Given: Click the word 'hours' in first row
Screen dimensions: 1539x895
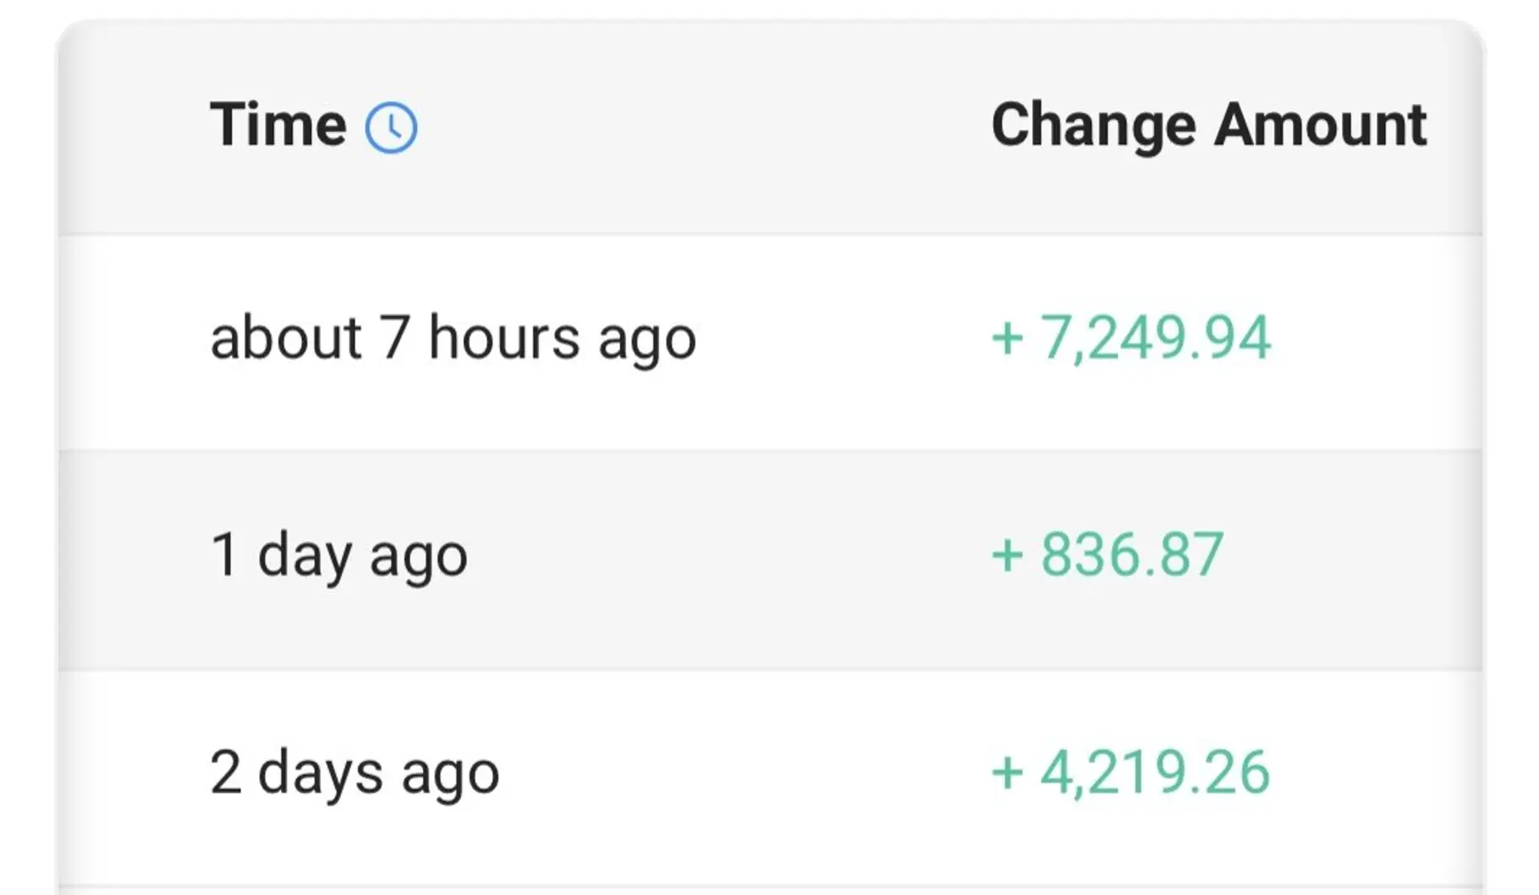Looking at the screenshot, I should pos(504,336).
